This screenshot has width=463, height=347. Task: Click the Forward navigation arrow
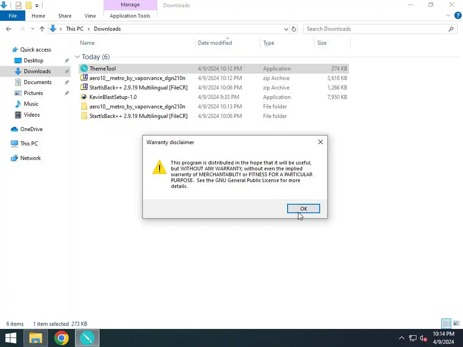tap(22, 29)
